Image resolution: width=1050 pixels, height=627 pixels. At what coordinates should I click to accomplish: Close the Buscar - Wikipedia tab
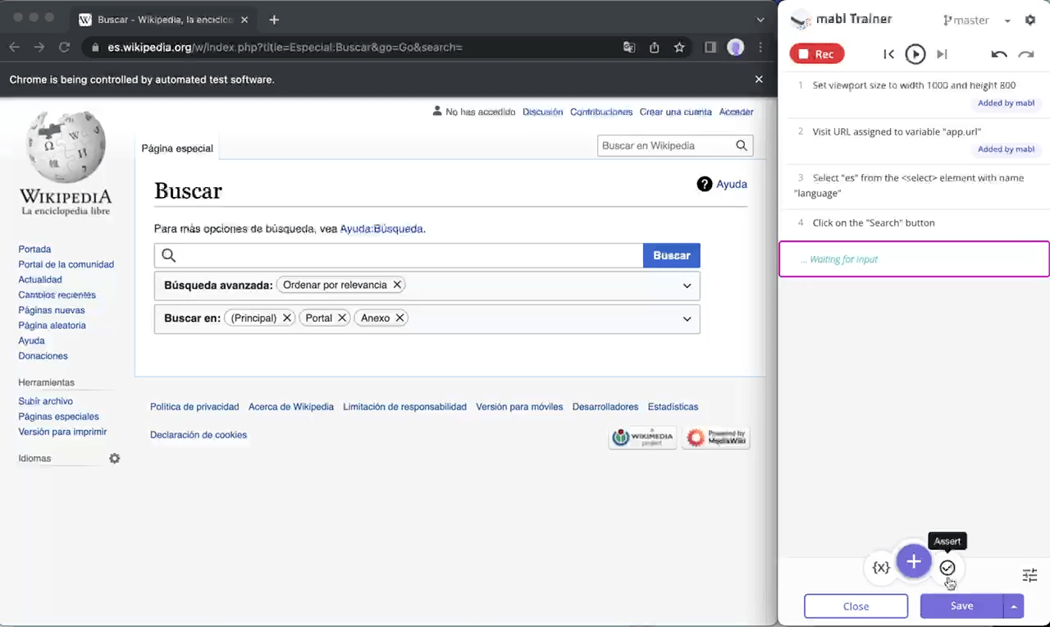244,20
